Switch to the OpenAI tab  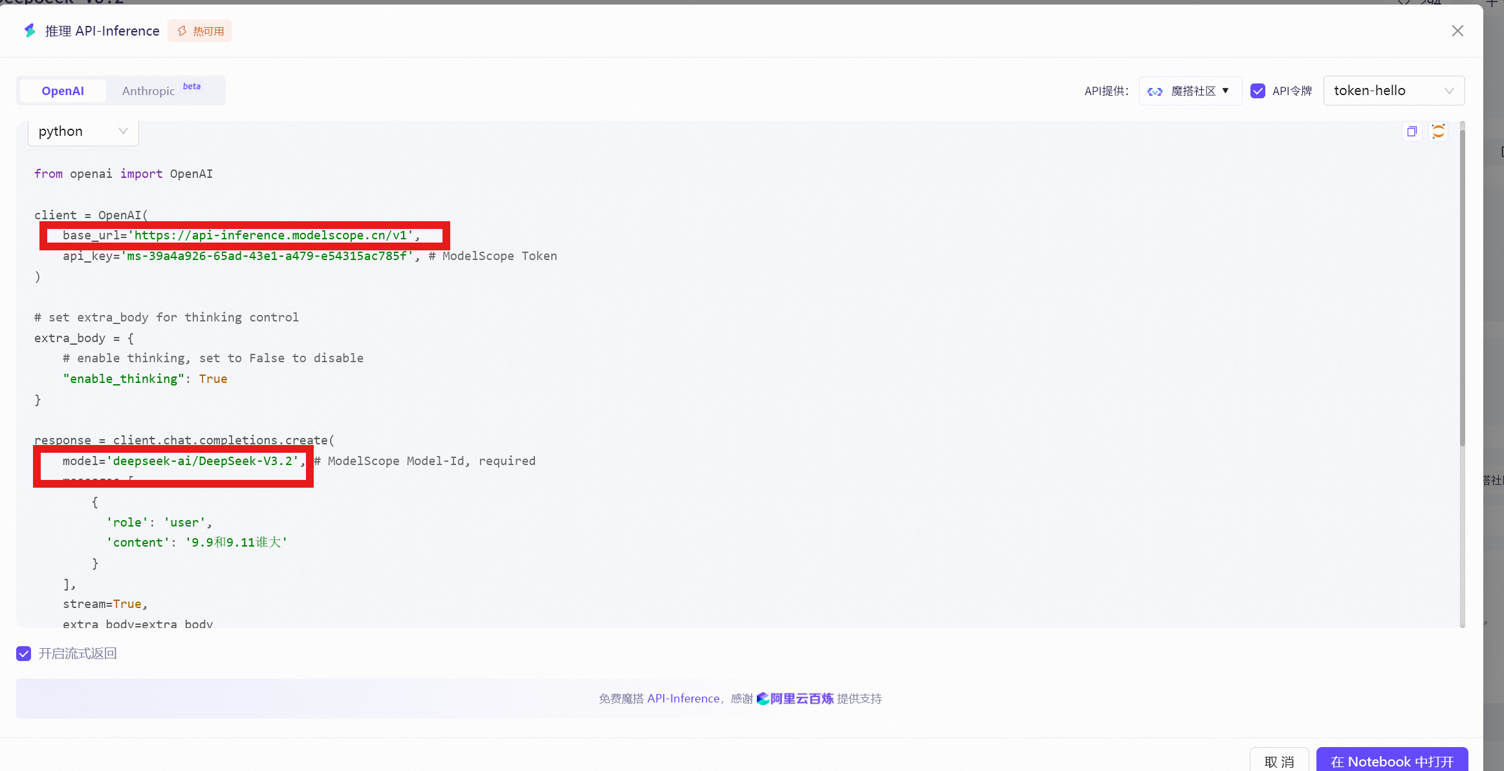(63, 91)
